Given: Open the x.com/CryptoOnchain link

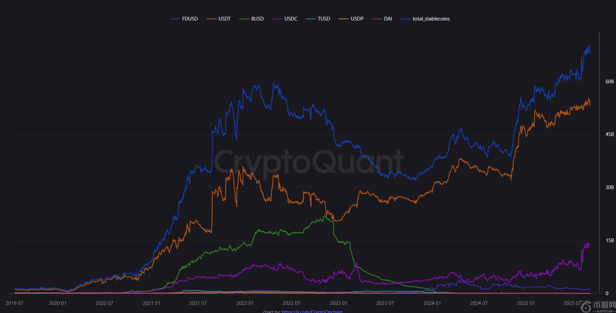Looking at the screenshot, I should tap(312, 311).
